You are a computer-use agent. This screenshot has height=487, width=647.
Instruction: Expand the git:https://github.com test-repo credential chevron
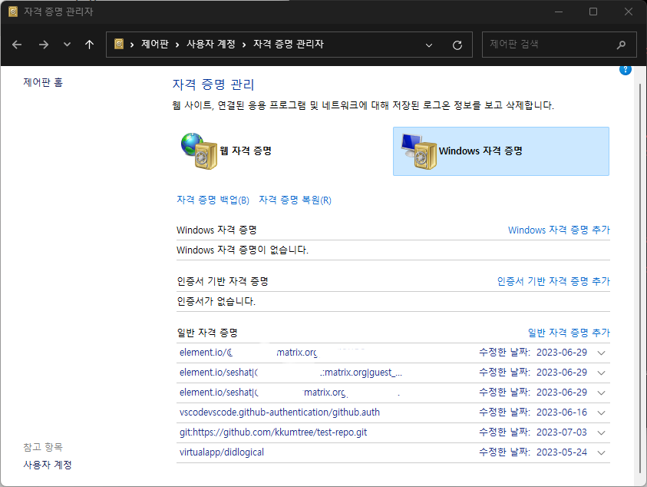tap(601, 433)
